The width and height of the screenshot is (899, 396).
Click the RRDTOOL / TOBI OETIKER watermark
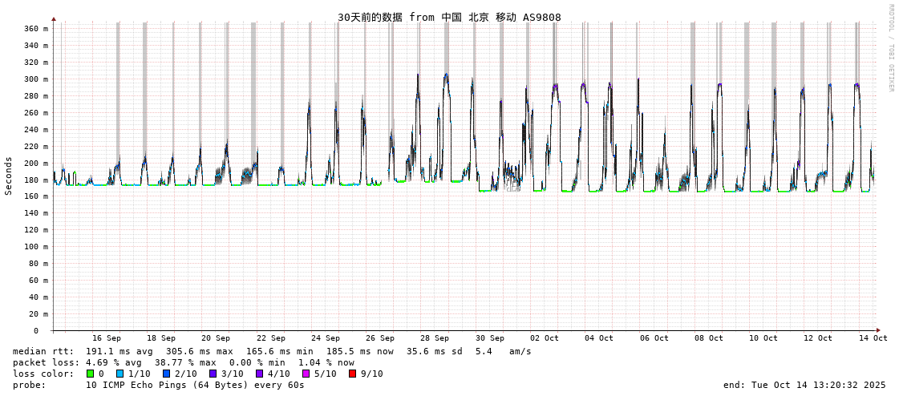(x=890, y=48)
